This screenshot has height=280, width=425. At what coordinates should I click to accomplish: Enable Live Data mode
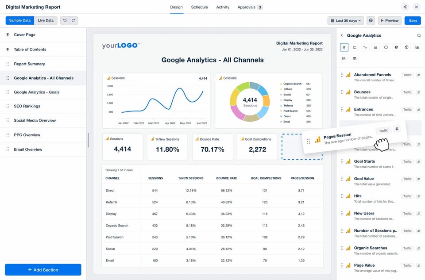(x=46, y=20)
